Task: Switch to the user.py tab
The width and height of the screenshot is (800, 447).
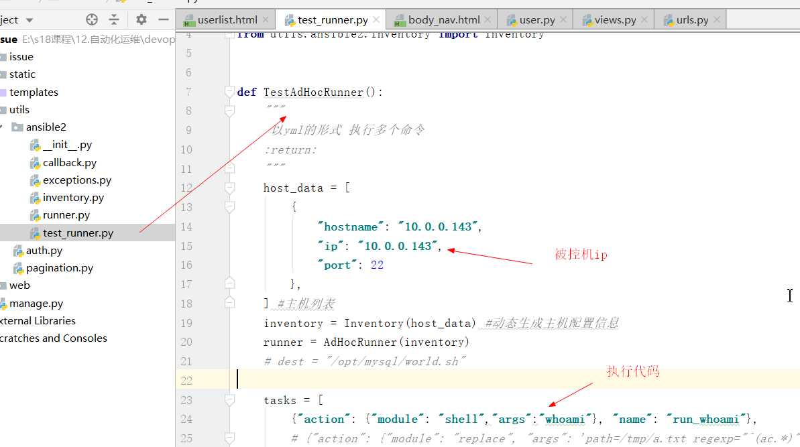Action: coord(536,20)
